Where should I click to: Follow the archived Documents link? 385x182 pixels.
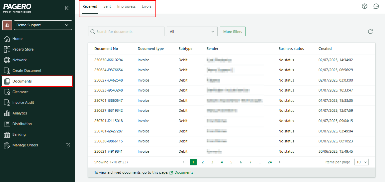click(x=183, y=172)
